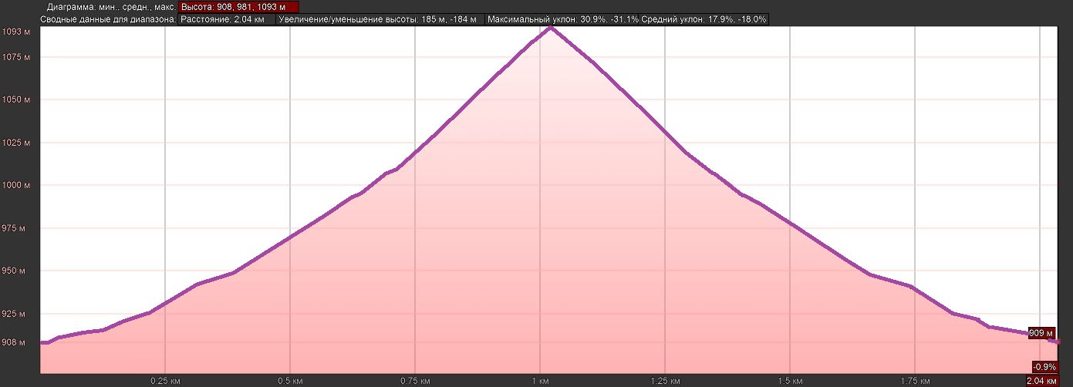Click the 1.25 км distance axis label
1073x387 pixels.
click(x=664, y=381)
